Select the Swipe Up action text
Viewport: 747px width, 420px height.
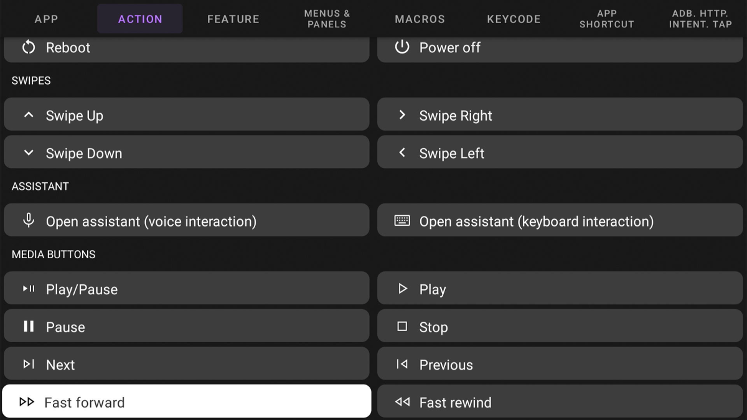click(x=75, y=116)
